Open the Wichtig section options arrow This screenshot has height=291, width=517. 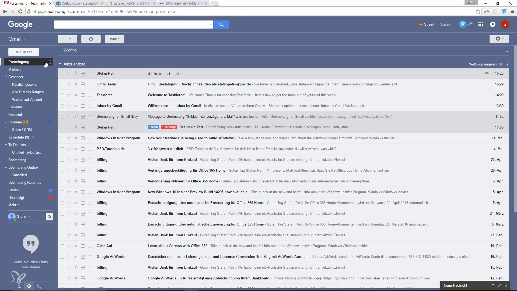tap(507, 51)
